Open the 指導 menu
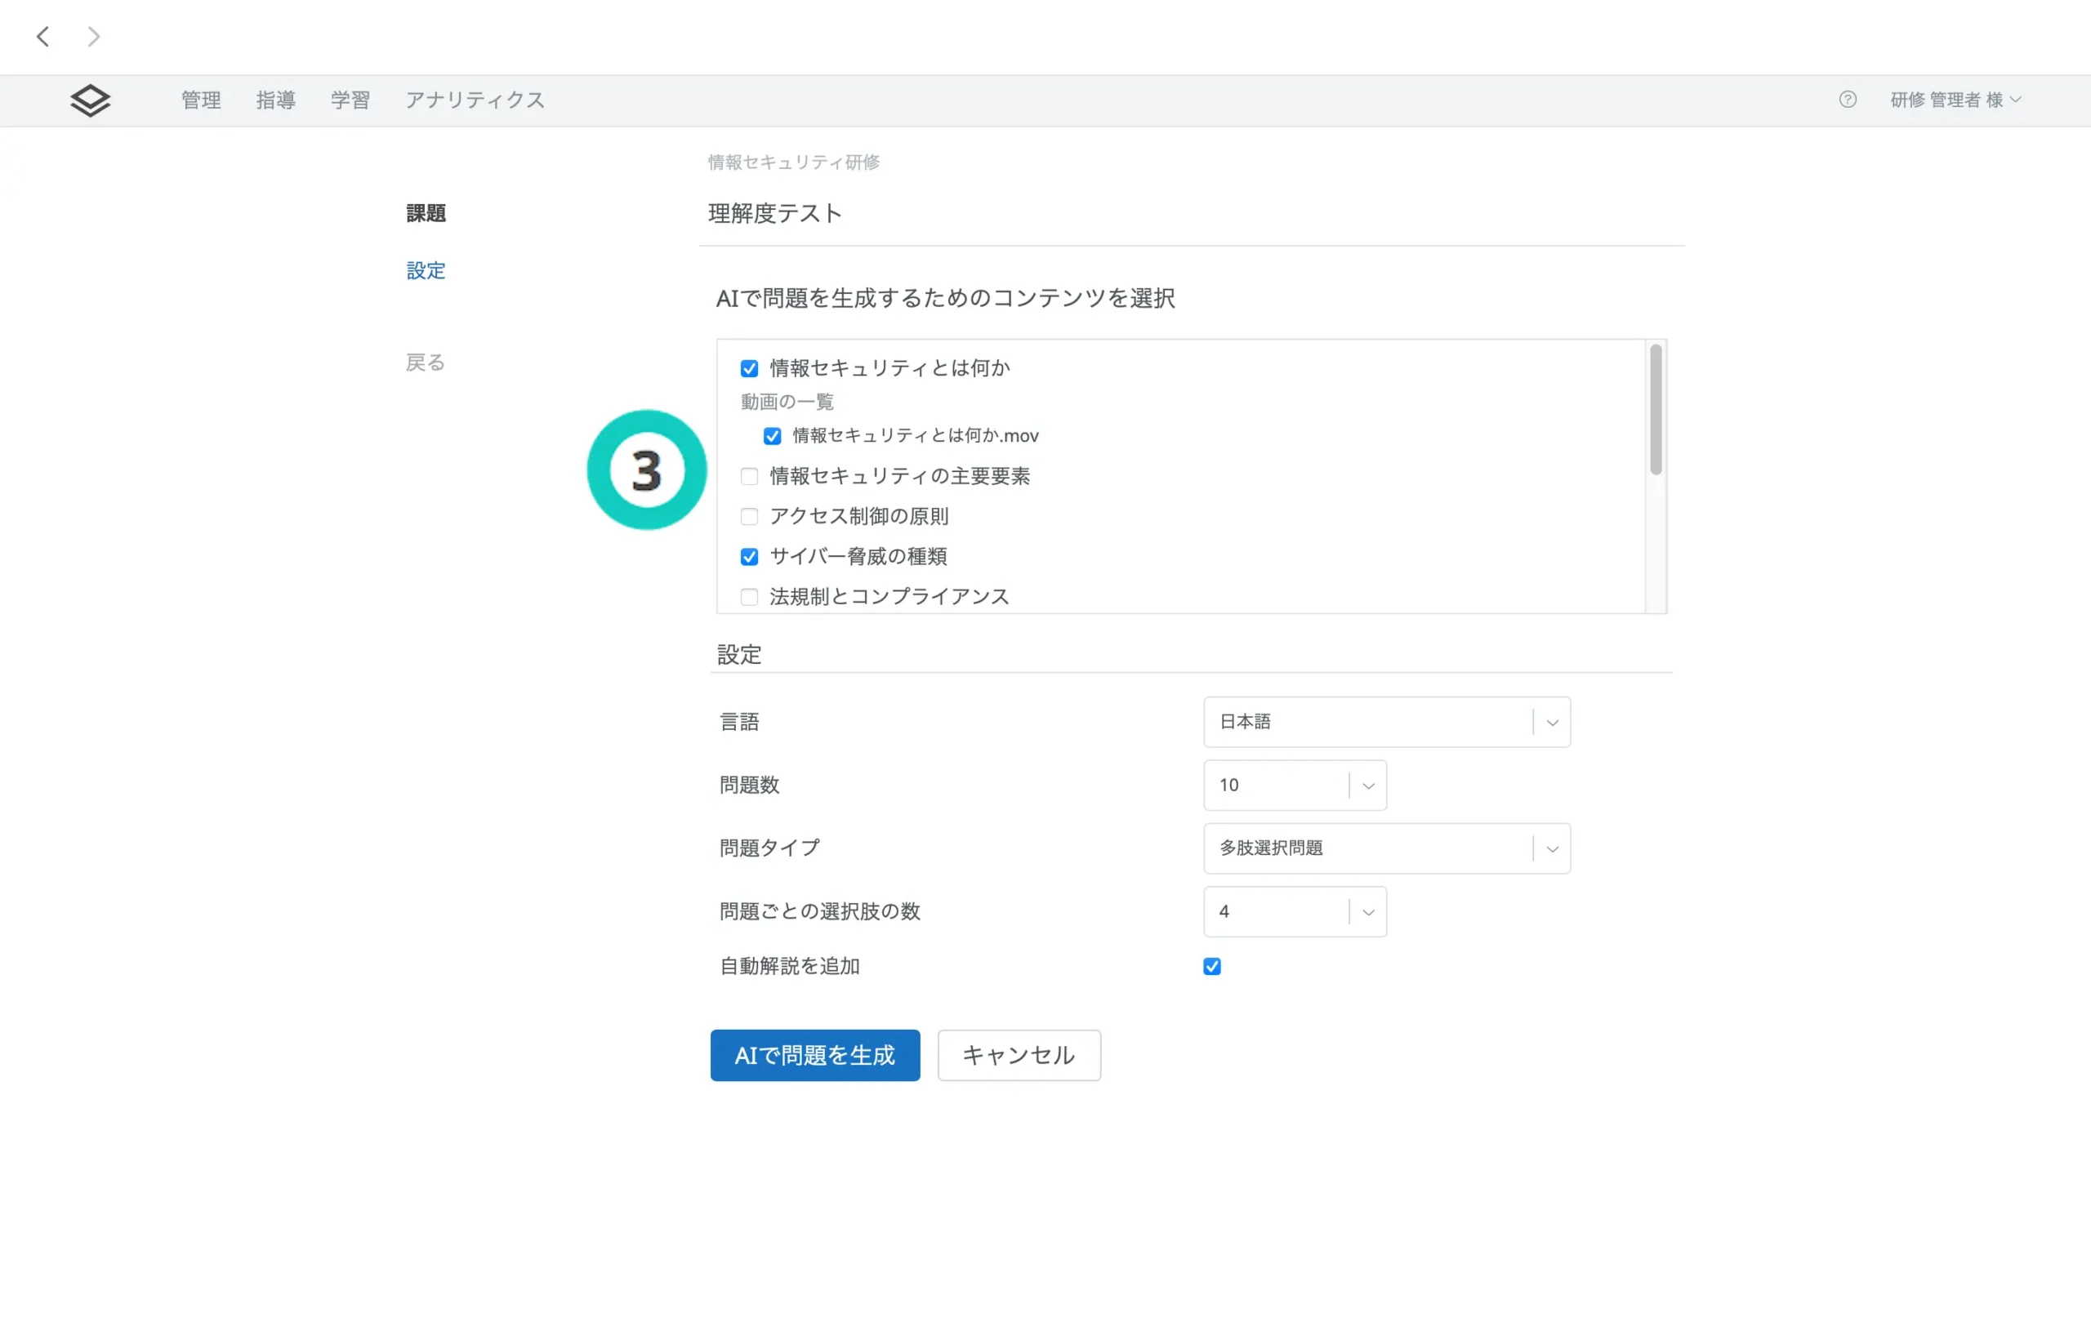The height and width of the screenshot is (1322, 2091). 275,100
